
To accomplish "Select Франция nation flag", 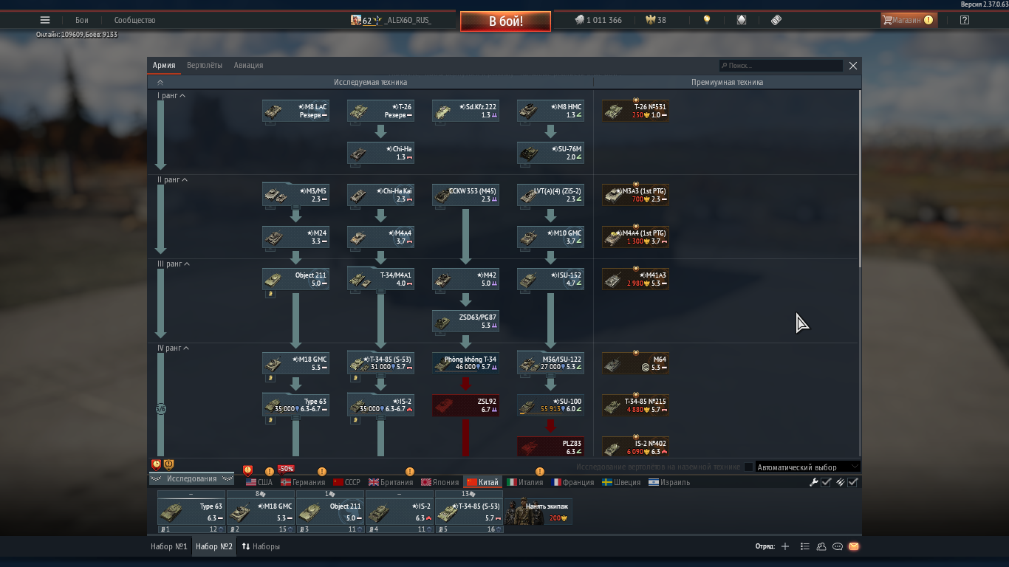I will [x=572, y=482].
